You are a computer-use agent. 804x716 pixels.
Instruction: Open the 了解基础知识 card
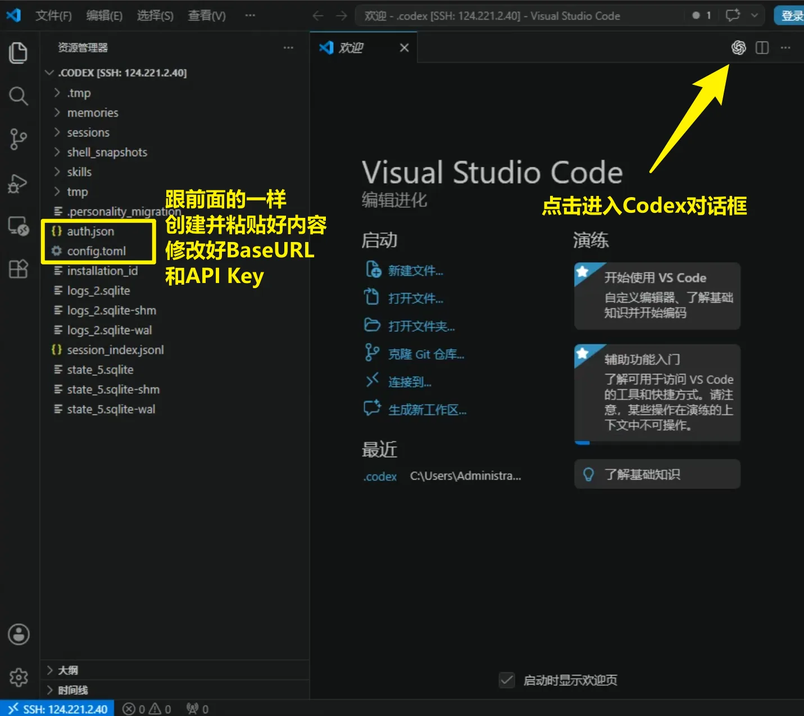657,475
